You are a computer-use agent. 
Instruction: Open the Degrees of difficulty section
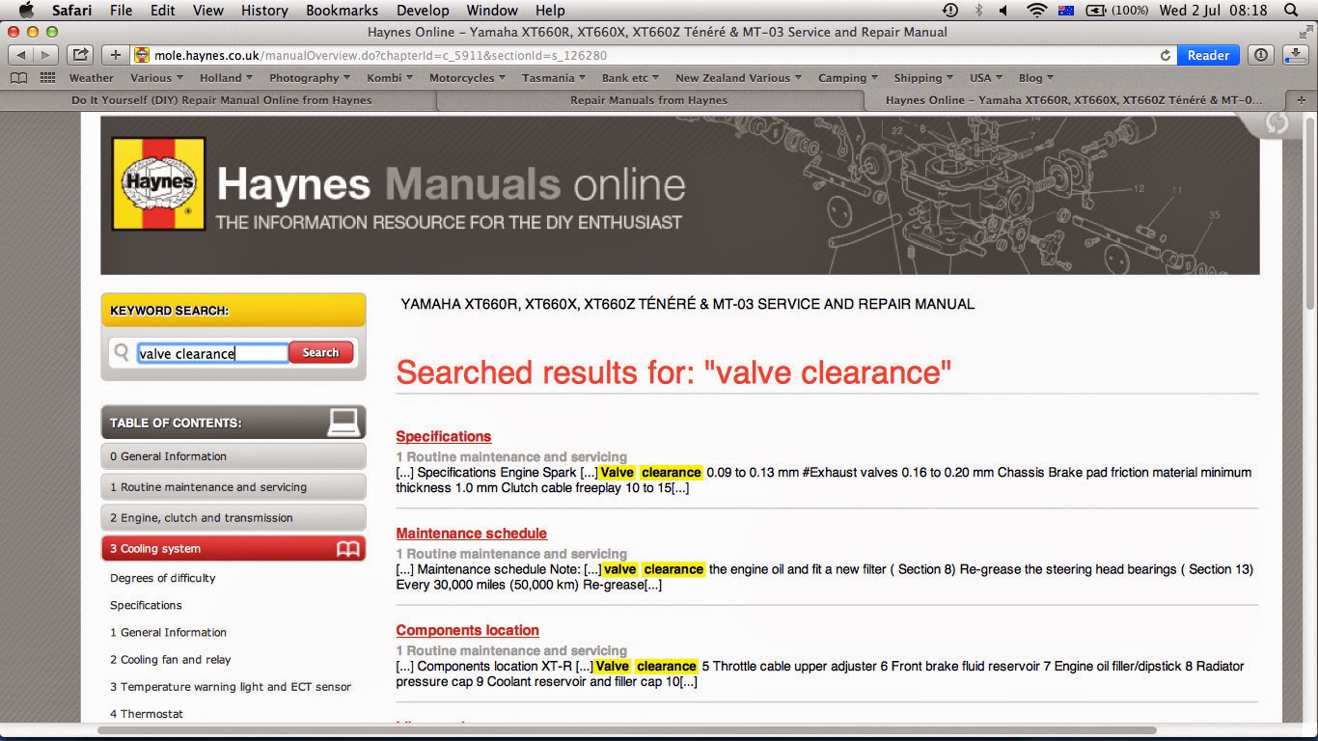click(x=163, y=578)
